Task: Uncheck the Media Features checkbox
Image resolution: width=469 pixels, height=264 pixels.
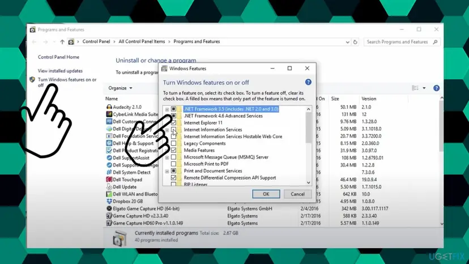Action: pos(173,150)
